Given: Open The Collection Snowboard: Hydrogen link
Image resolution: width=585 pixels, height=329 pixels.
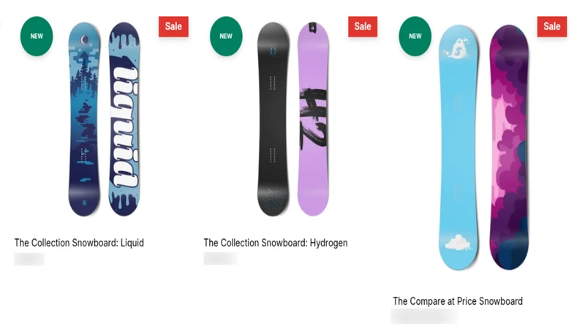Looking at the screenshot, I should tap(276, 243).
